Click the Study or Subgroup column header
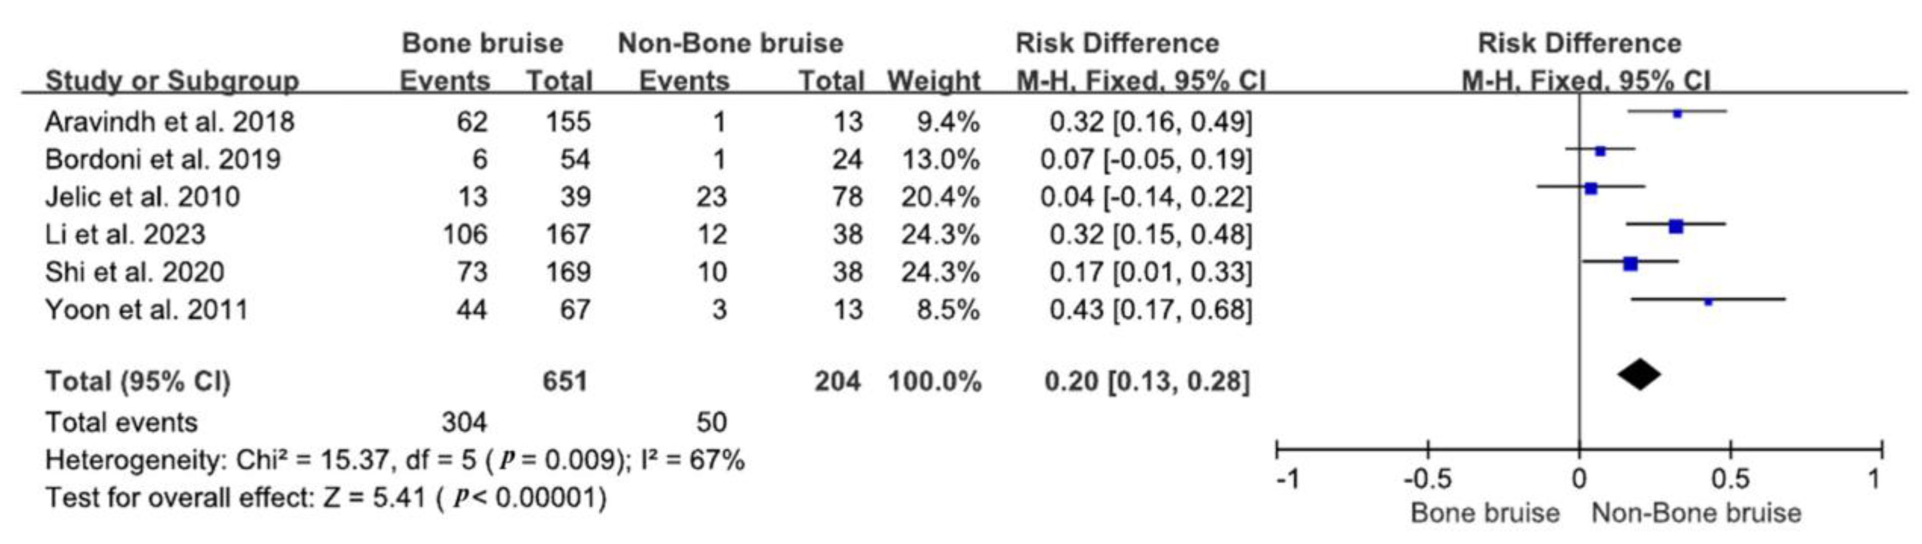Image resolution: width=1922 pixels, height=544 pixels. tap(172, 81)
